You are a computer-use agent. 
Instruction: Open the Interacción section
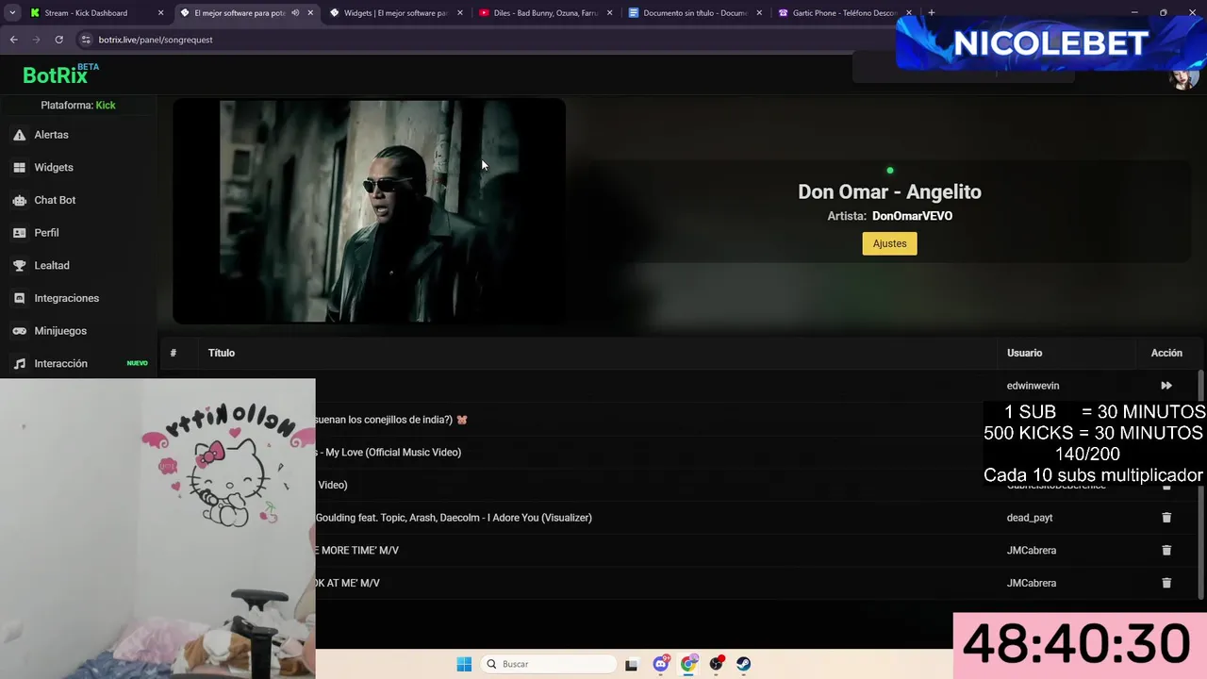pos(60,364)
